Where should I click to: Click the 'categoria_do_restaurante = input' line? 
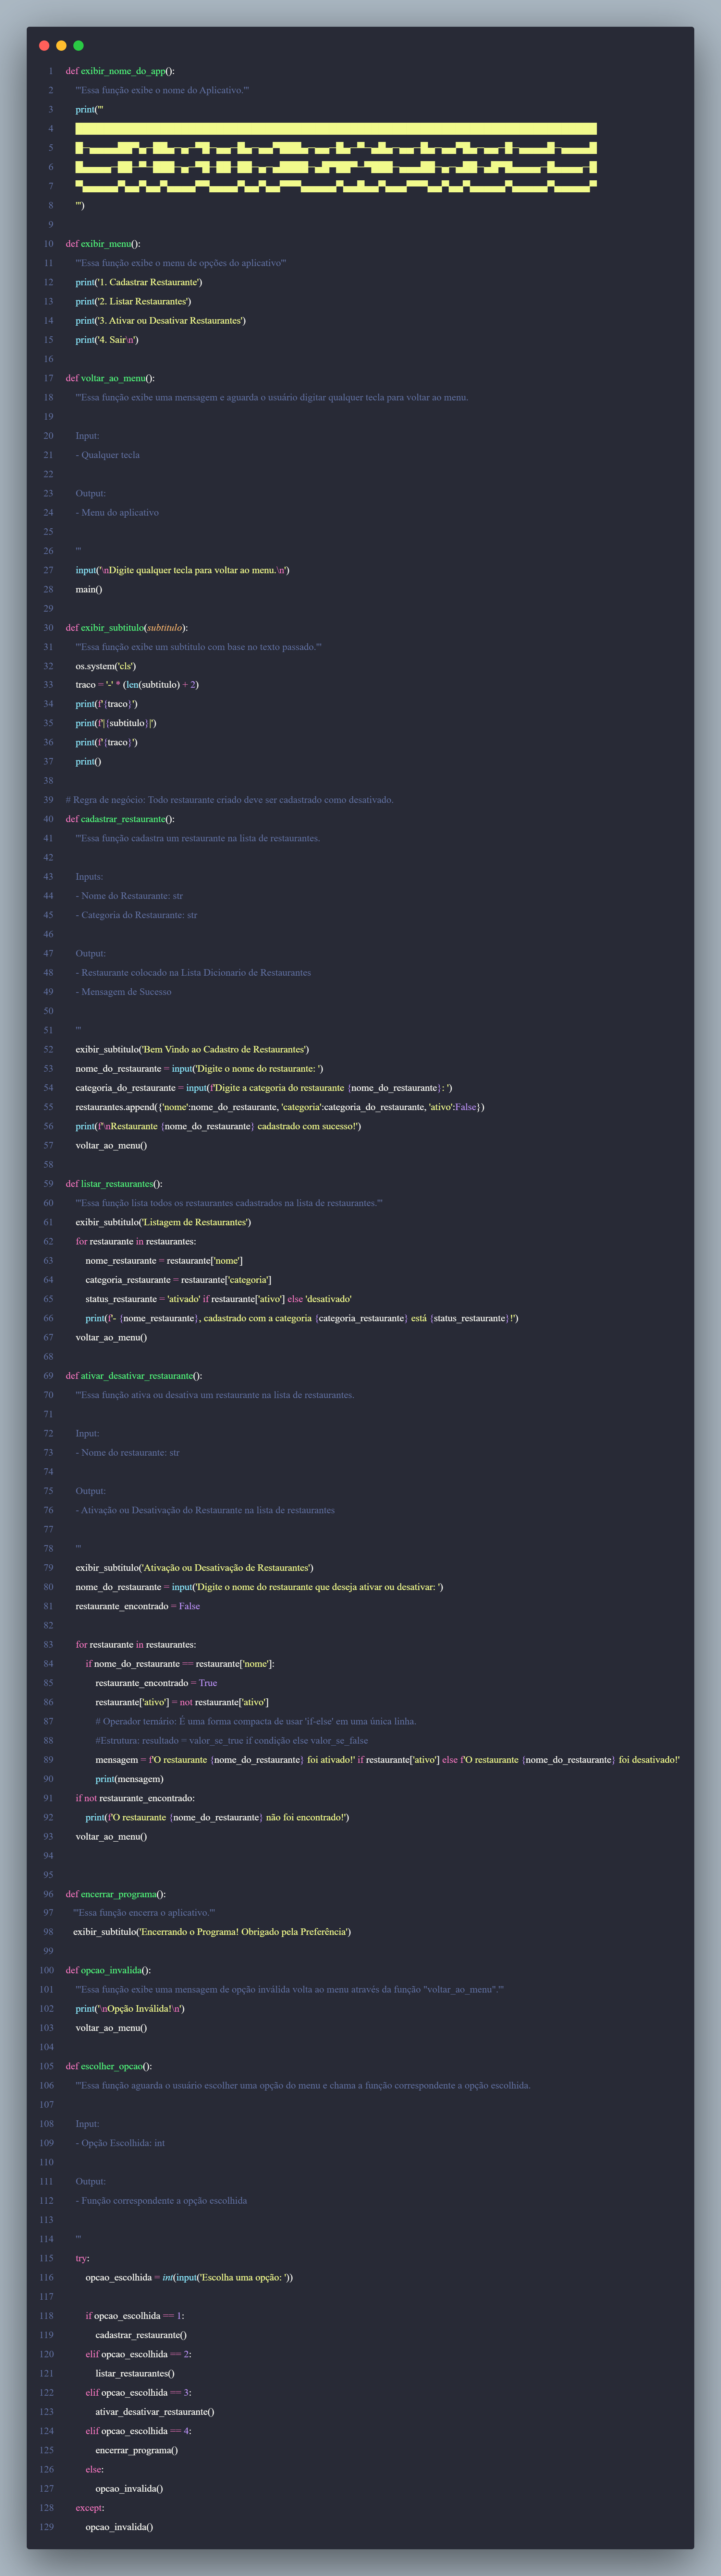(x=264, y=1088)
